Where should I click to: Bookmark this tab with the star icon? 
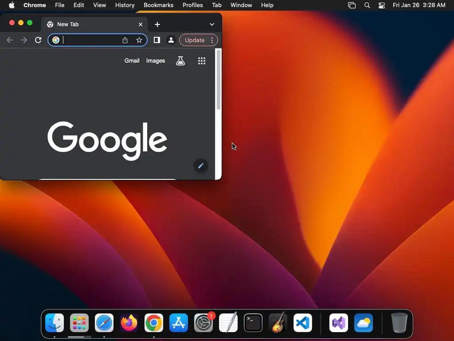coord(139,40)
